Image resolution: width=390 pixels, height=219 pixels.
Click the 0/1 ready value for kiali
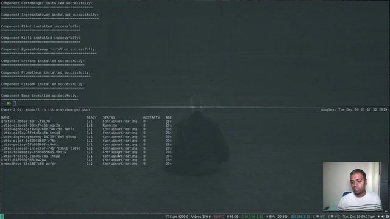coord(90,160)
